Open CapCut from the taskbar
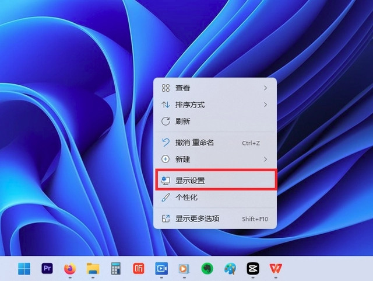Image resolution: width=373 pixels, height=281 pixels. coord(253,269)
